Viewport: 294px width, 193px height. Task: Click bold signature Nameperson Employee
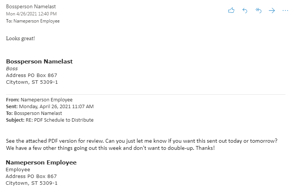(x=41, y=162)
